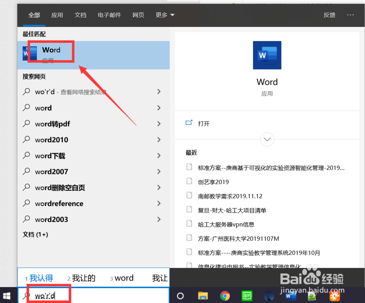Switch to the 文档 tab
The width and height of the screenshot is (365, 303).
pos(80,15)
